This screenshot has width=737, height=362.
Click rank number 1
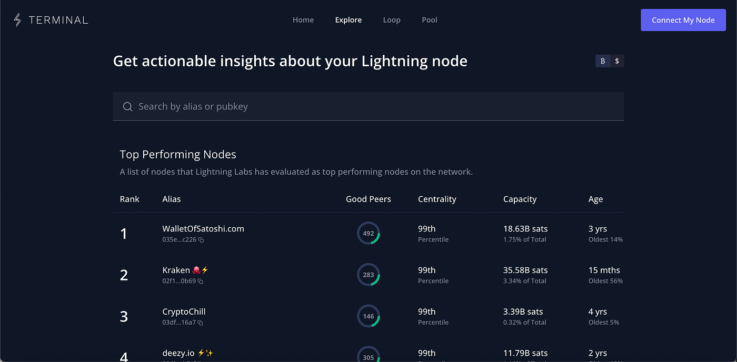click(124, 234)
